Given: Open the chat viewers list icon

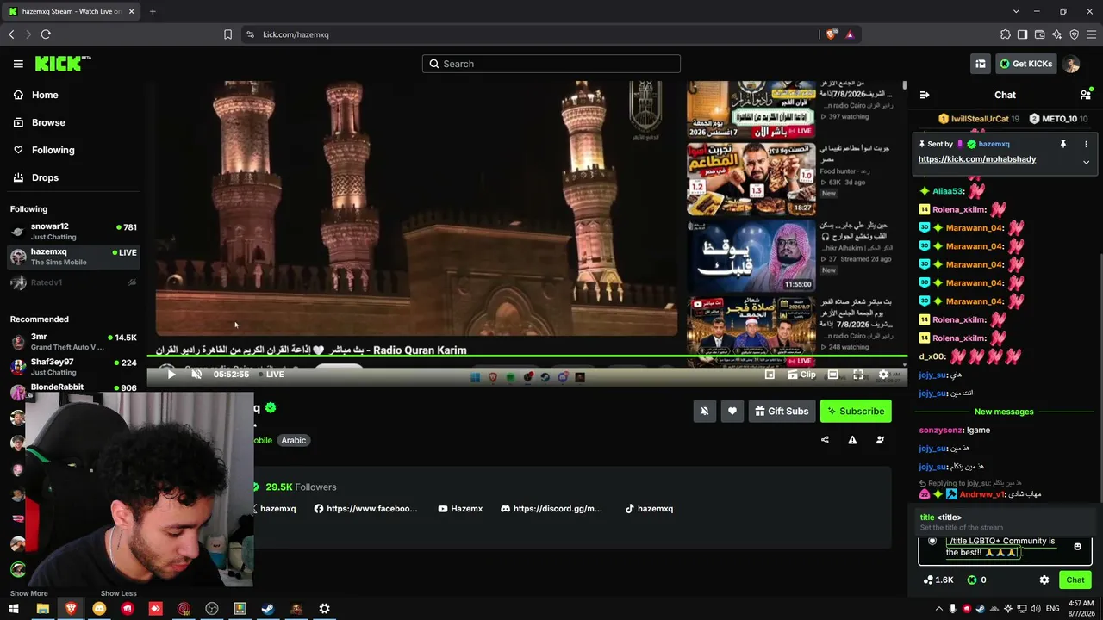Looking at the screenshot, I should click(1086, 95).
